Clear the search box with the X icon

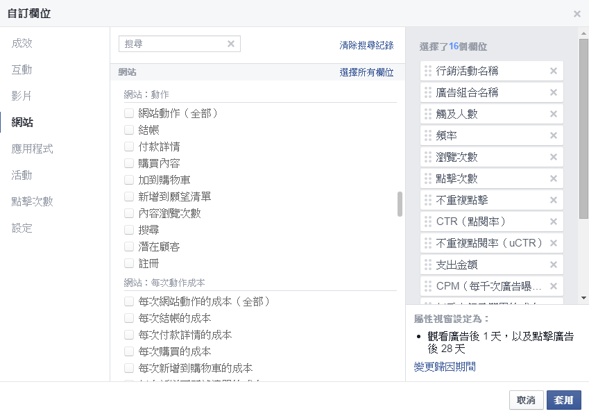tap(231, 44)
